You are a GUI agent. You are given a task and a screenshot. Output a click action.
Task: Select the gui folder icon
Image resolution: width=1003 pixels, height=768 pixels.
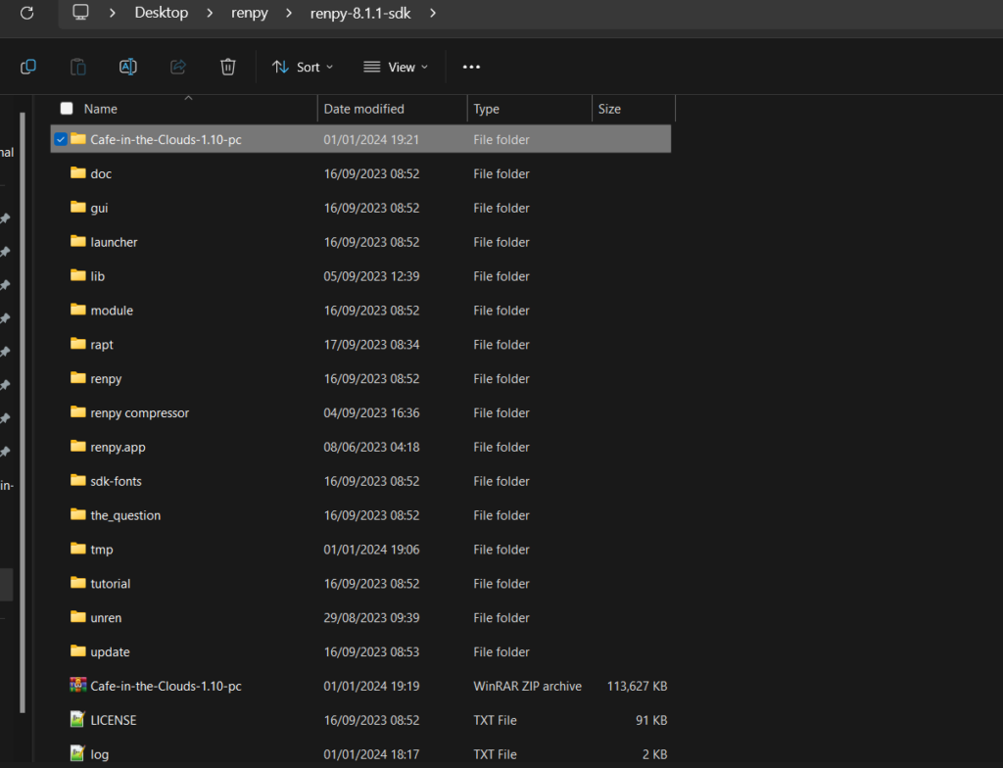point(78,208)
